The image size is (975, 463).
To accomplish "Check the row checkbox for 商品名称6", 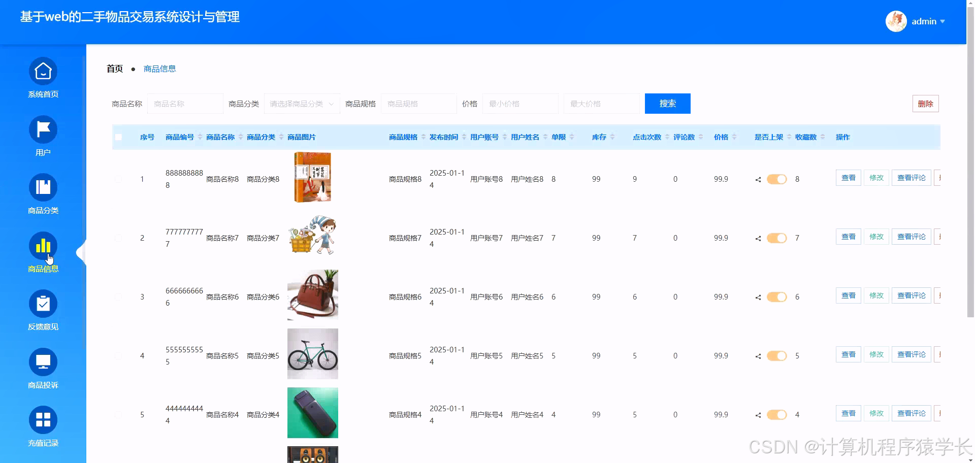I will tap(118, 297).
